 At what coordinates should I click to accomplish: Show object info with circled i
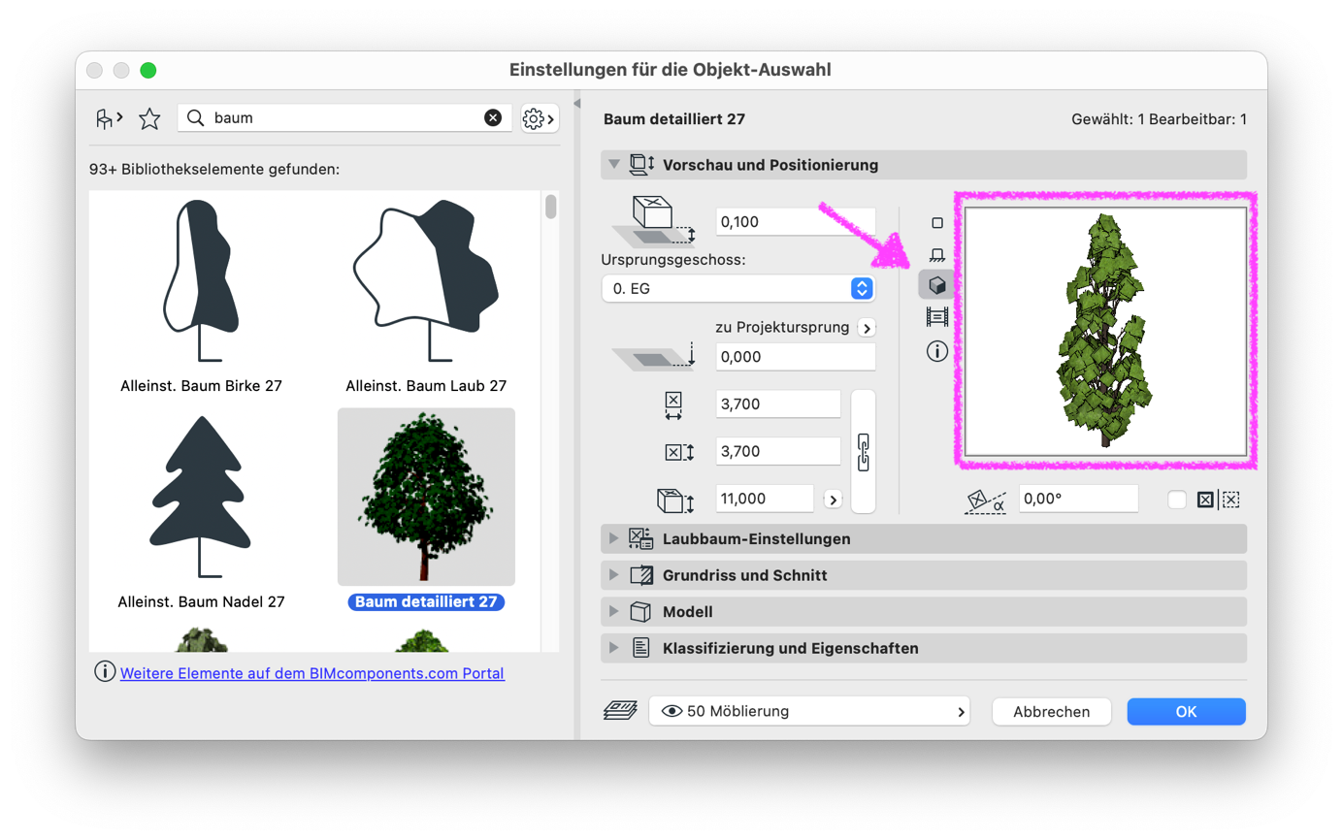[x=936, y=351]
